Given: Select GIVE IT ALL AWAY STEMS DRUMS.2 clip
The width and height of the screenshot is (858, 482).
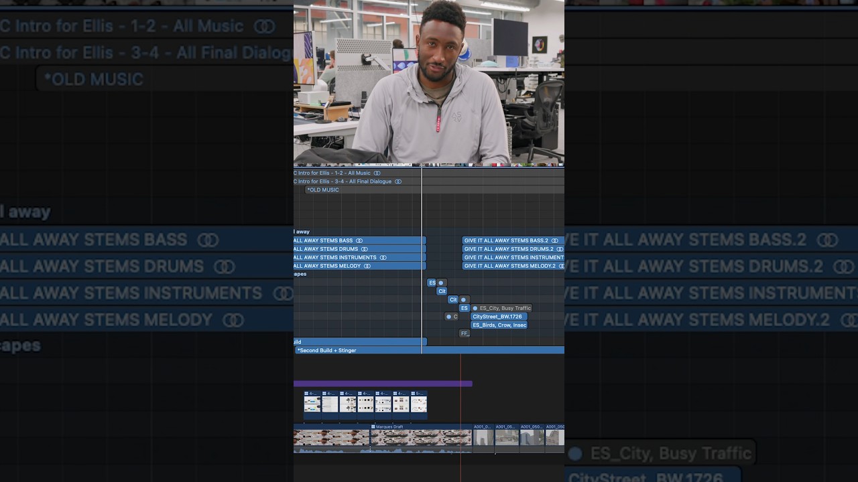Looking at the screenshot, I should (x=513, y=249).
